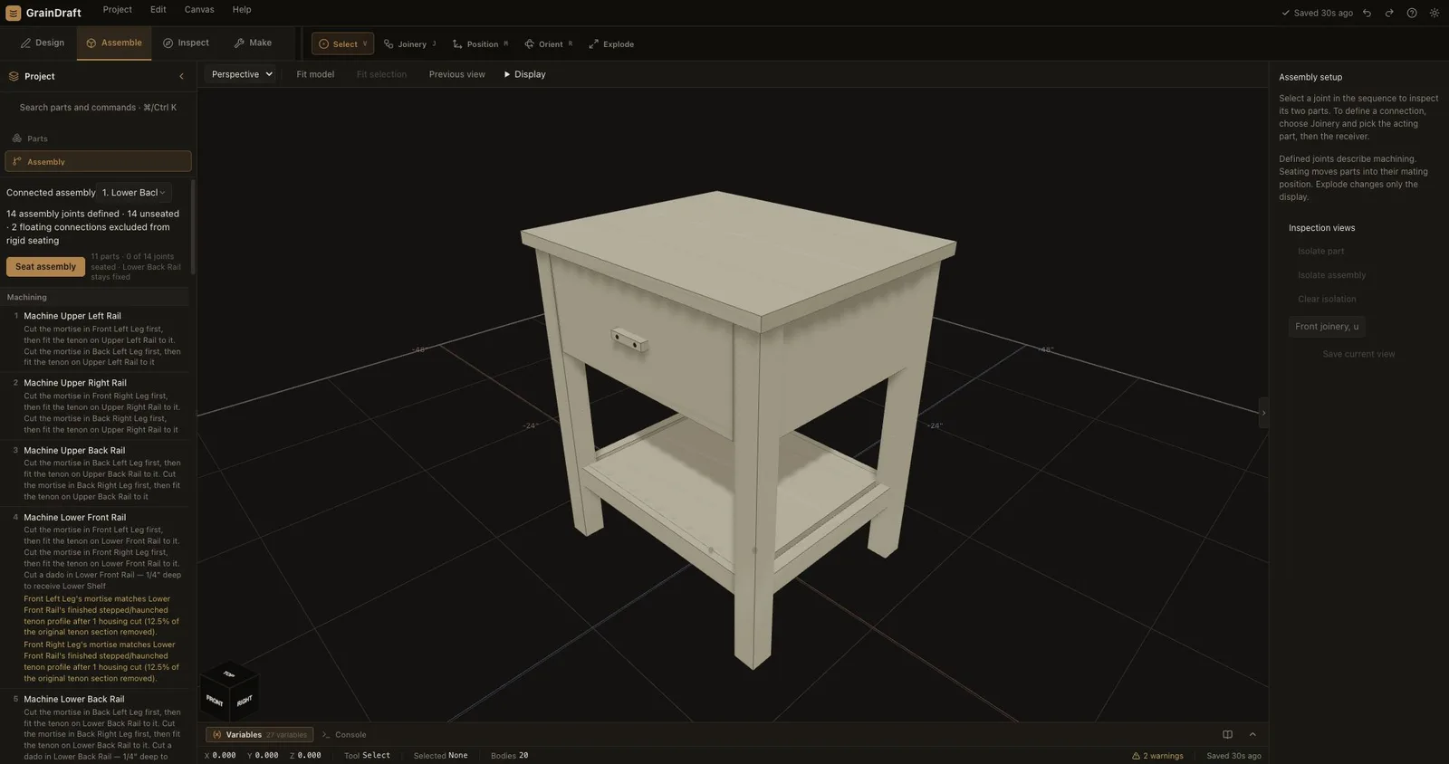Click Fit model in the viewport bar
Viewport: 1449px width, 764px height.
click(315, 74)
